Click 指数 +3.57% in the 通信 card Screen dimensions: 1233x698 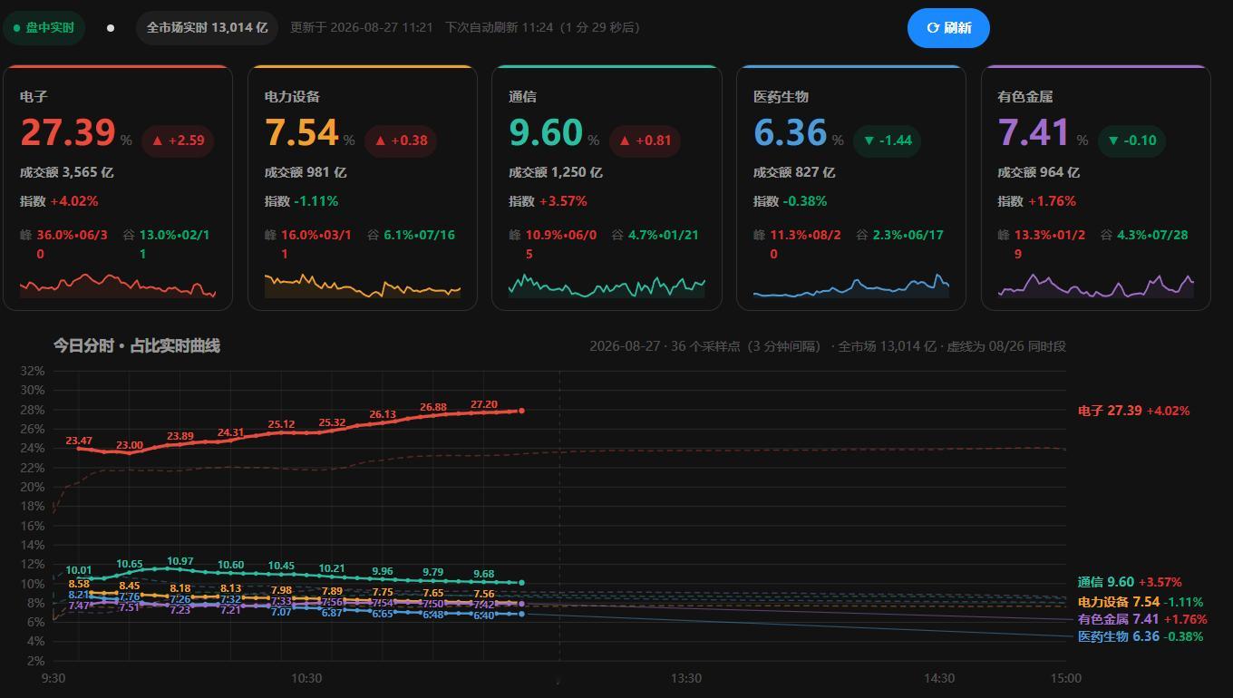point(548,201)
